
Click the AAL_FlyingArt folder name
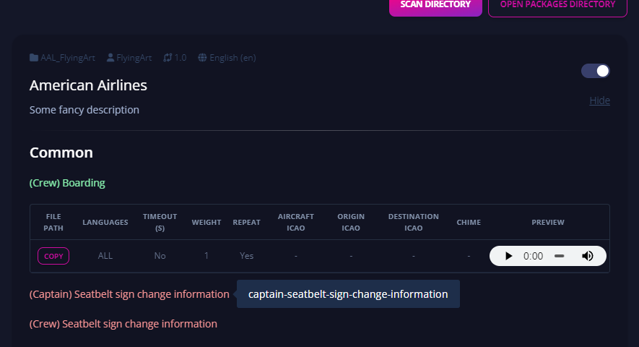coord(68,58)
